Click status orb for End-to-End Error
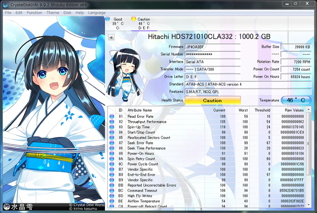This screenshot has height=213, width=317. 112,175
